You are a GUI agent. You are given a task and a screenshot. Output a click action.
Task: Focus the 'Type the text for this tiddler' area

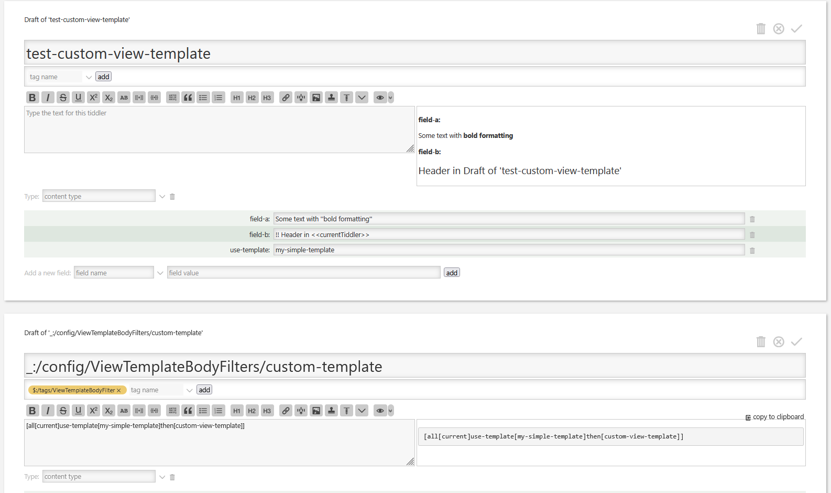220,130
